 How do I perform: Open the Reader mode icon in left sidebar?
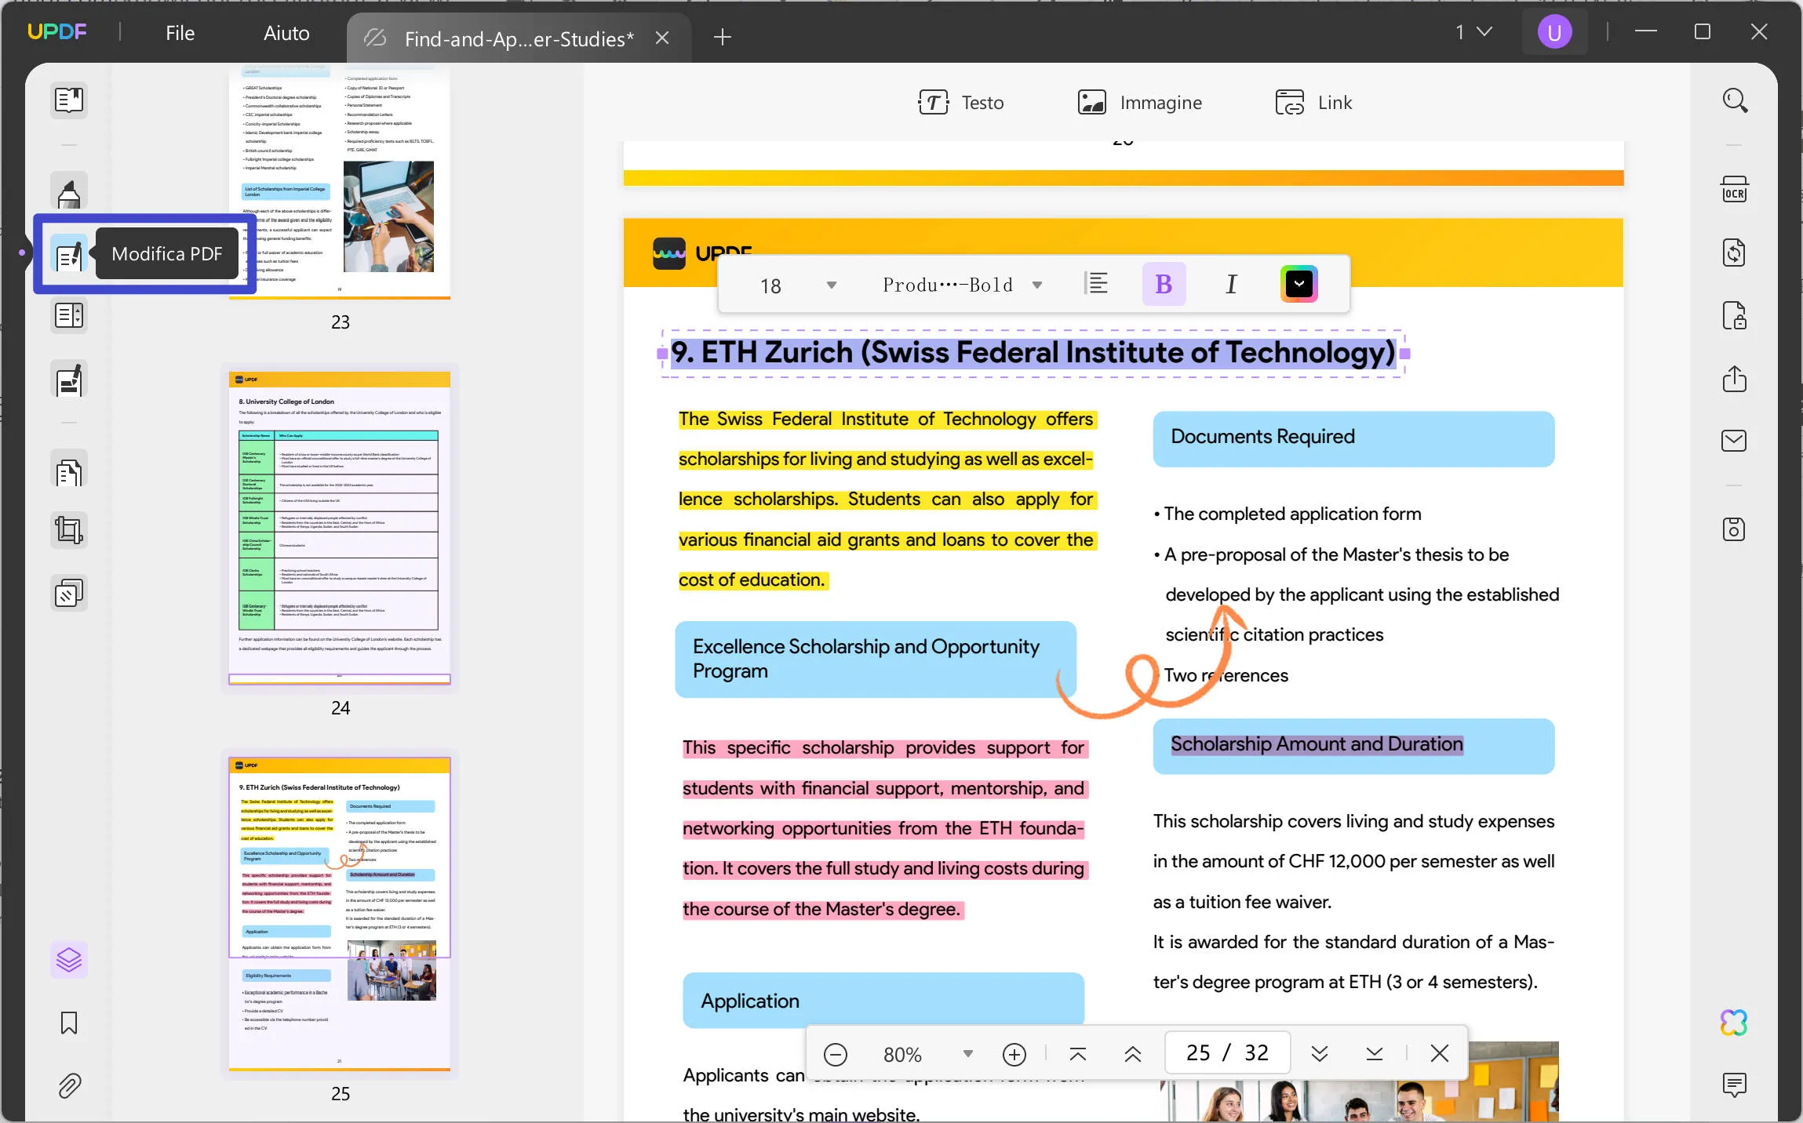(69, 100)
